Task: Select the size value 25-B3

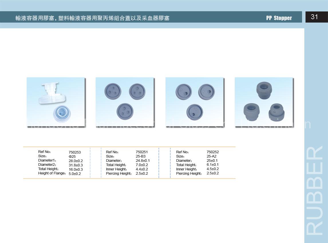Action: coord(141,156)
